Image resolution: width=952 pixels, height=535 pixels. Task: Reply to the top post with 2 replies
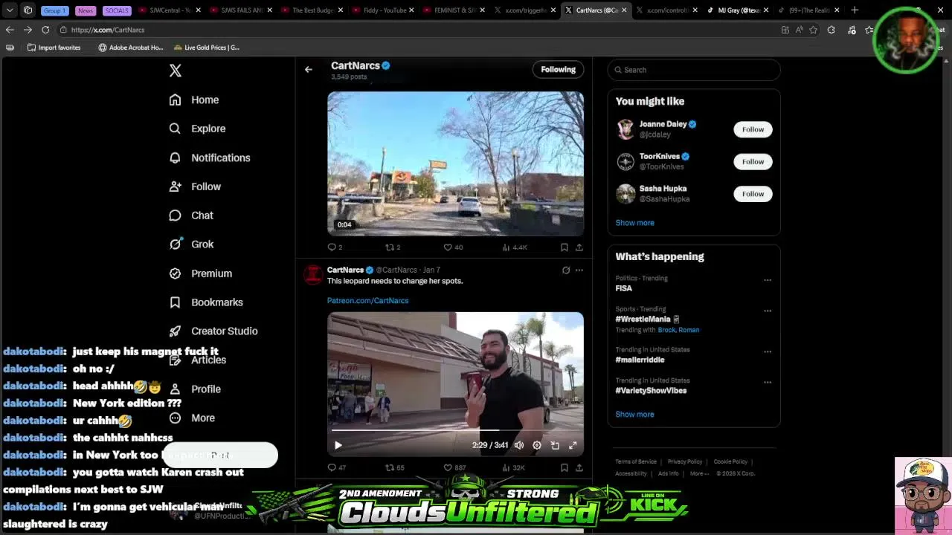[335, 247]
